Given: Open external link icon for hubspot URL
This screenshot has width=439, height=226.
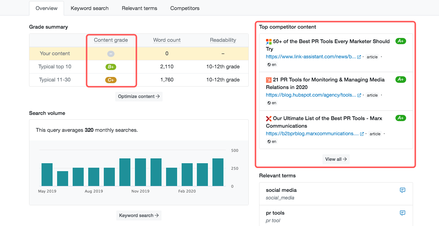Looking at the screenshot, I should [x=359, y=95].
